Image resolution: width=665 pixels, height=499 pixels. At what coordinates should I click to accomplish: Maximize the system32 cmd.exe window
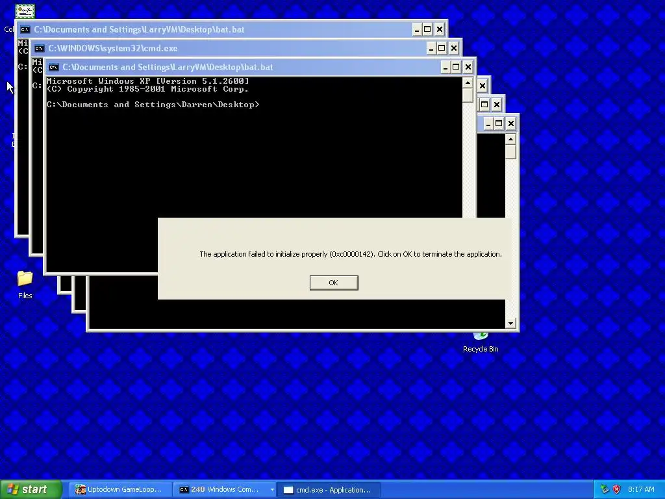[442, 48]
